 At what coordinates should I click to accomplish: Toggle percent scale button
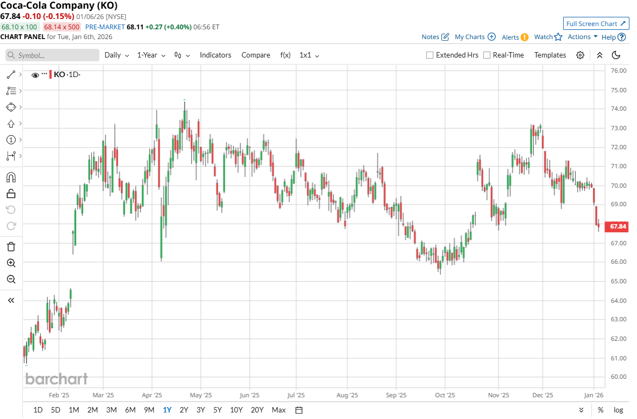(601, 410)
